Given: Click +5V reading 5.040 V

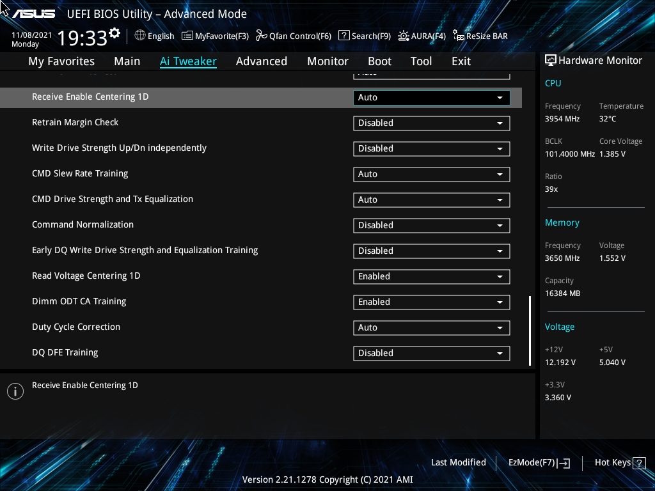Looking at the screenshot, I should pos(612,362).
